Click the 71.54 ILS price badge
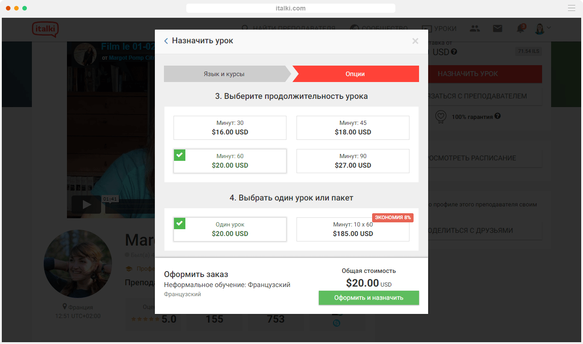The height and width of the screenshot is (344, 583). (x=528, y=51)
